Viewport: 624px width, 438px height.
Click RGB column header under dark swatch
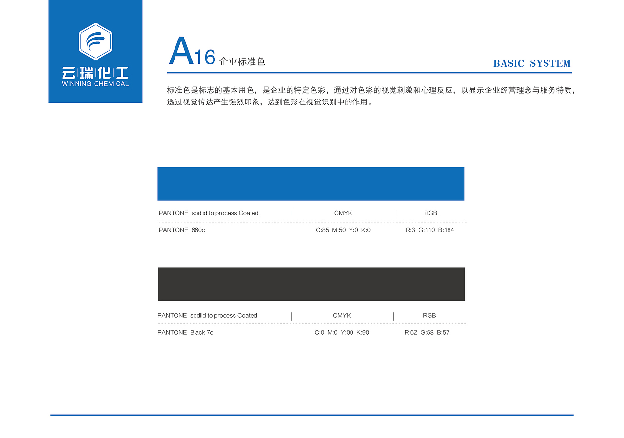429,316
